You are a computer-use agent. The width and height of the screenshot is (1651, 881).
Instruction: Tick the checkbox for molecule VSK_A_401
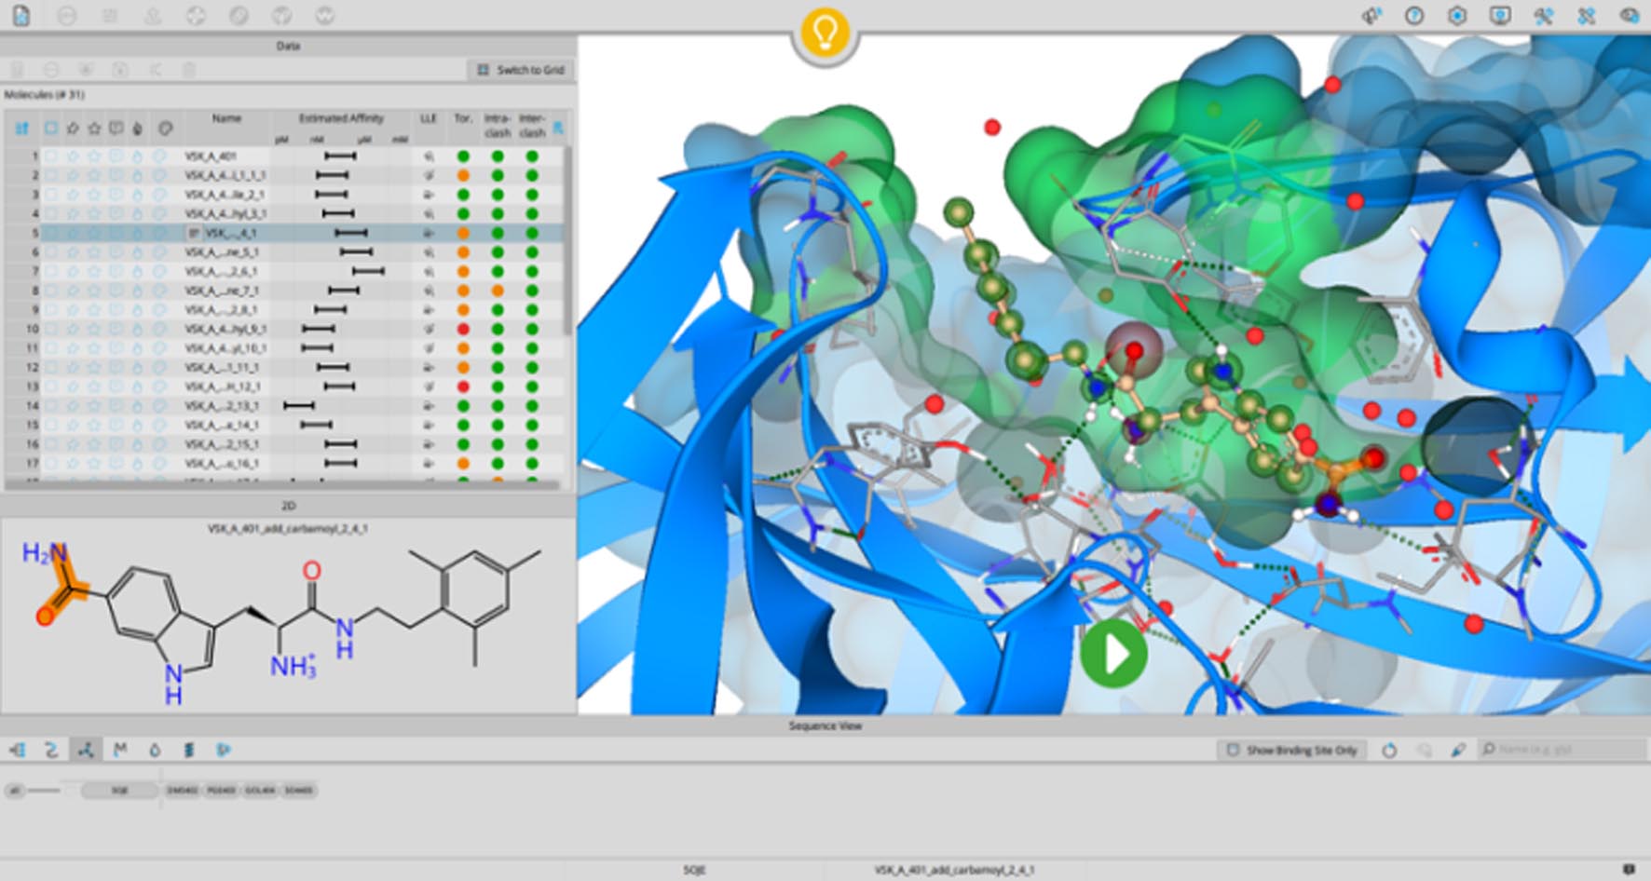pos(51,156)
